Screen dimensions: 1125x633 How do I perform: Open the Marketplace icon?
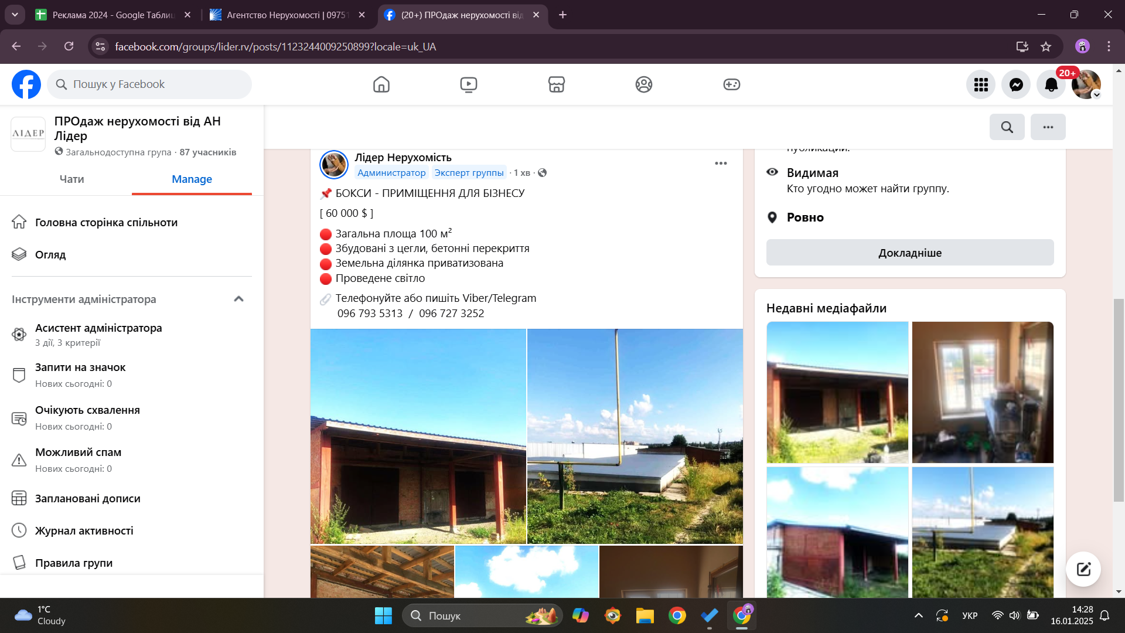[556, 84]
